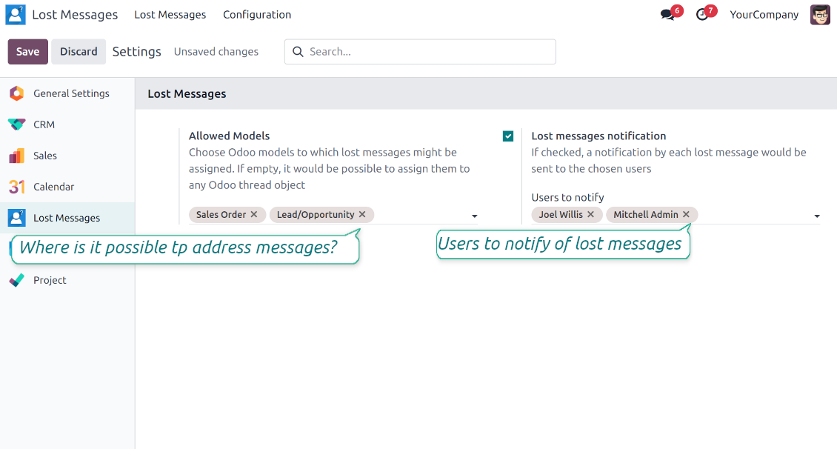Click the Lost Messages app logo icon
The image size is (837, 449).
pos(16,15)
